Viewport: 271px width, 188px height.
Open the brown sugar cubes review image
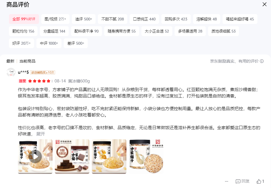[x=72, y=156]
